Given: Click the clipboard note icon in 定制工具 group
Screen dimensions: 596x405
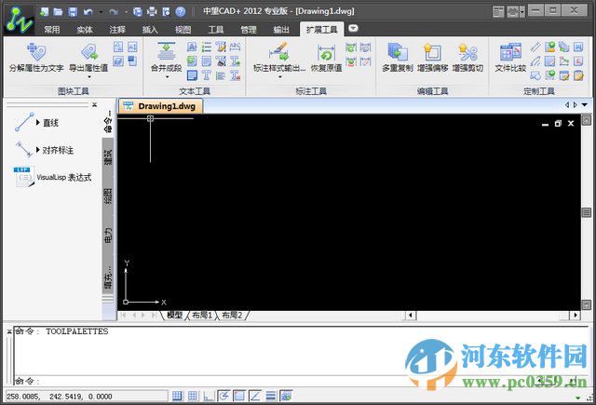Looking at the screenshot, I should (578, 75).
